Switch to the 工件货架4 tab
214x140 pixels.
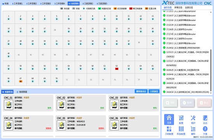(x=60, y=3)
